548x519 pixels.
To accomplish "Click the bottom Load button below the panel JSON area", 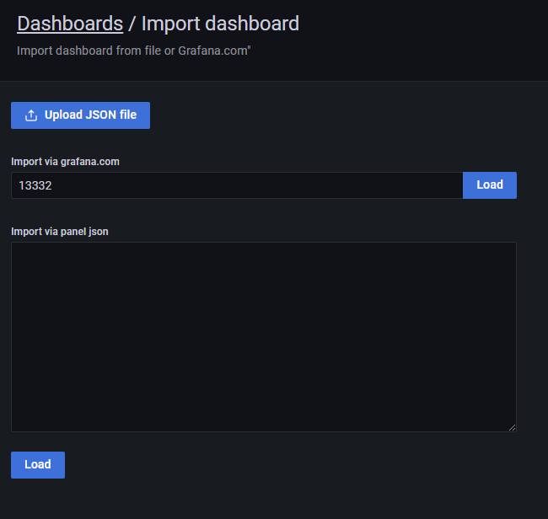I will click(38, 465).
